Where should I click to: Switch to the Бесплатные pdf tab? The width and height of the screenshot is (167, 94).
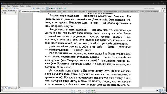(112, 11)
